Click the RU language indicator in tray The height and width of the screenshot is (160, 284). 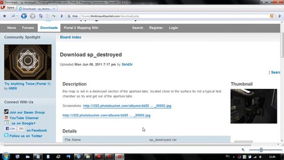(228, 156)
